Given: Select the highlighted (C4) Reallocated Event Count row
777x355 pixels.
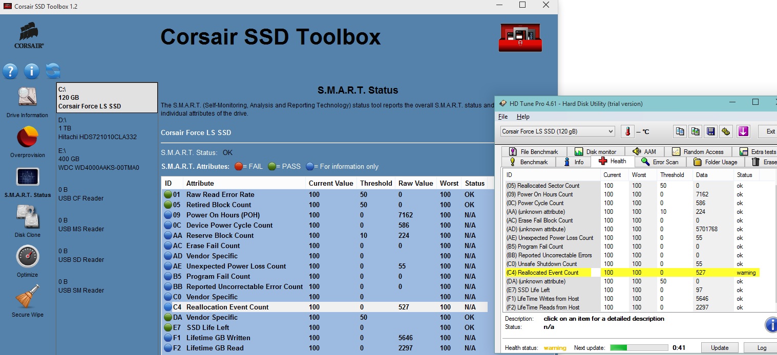Looking at the screenshot, I should click(632, 273).
